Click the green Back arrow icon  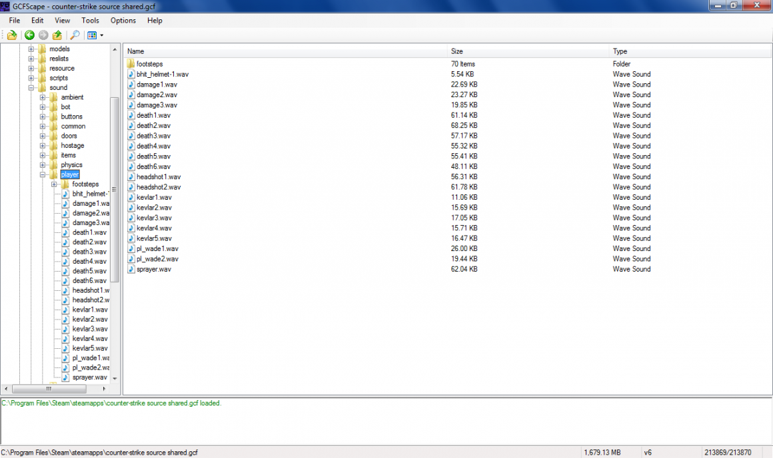coord(29,35)
